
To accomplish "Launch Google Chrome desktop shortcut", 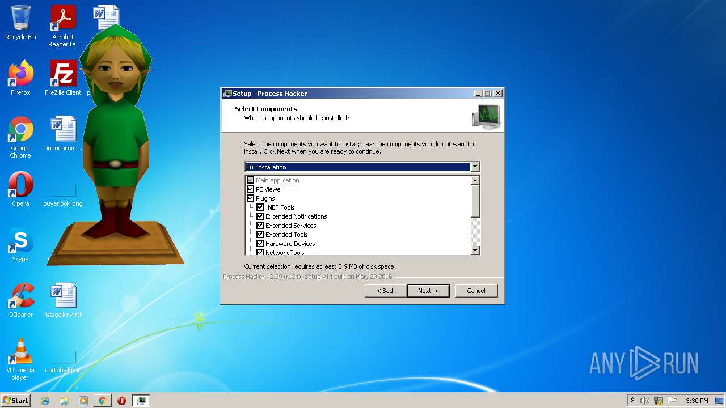I will pyautogui.click(x=20, y=137).
